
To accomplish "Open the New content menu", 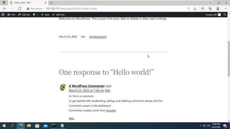I will (45, 15).
